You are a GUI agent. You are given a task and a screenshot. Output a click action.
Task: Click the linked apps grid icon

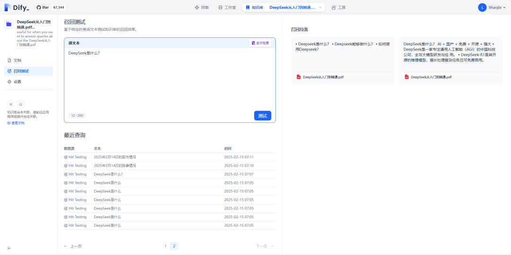[11, 104]
